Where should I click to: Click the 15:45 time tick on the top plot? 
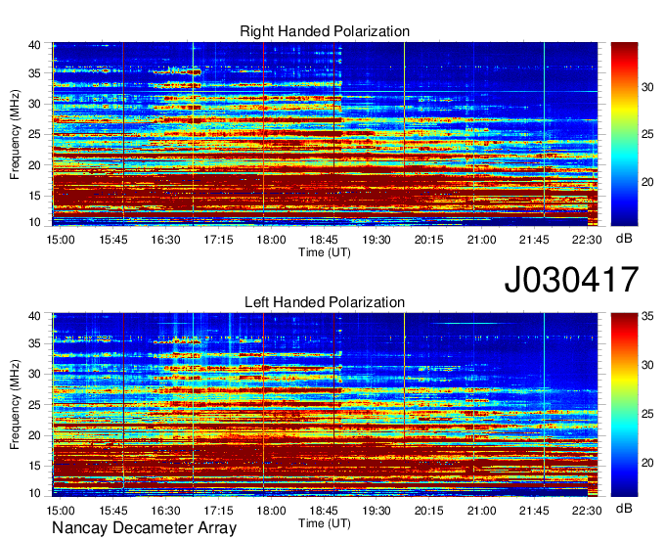click(x=113, y=240)
